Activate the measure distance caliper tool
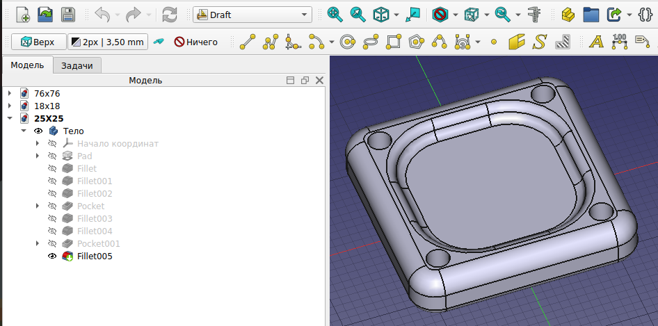 pyautogui.click(x=534, y=15)
